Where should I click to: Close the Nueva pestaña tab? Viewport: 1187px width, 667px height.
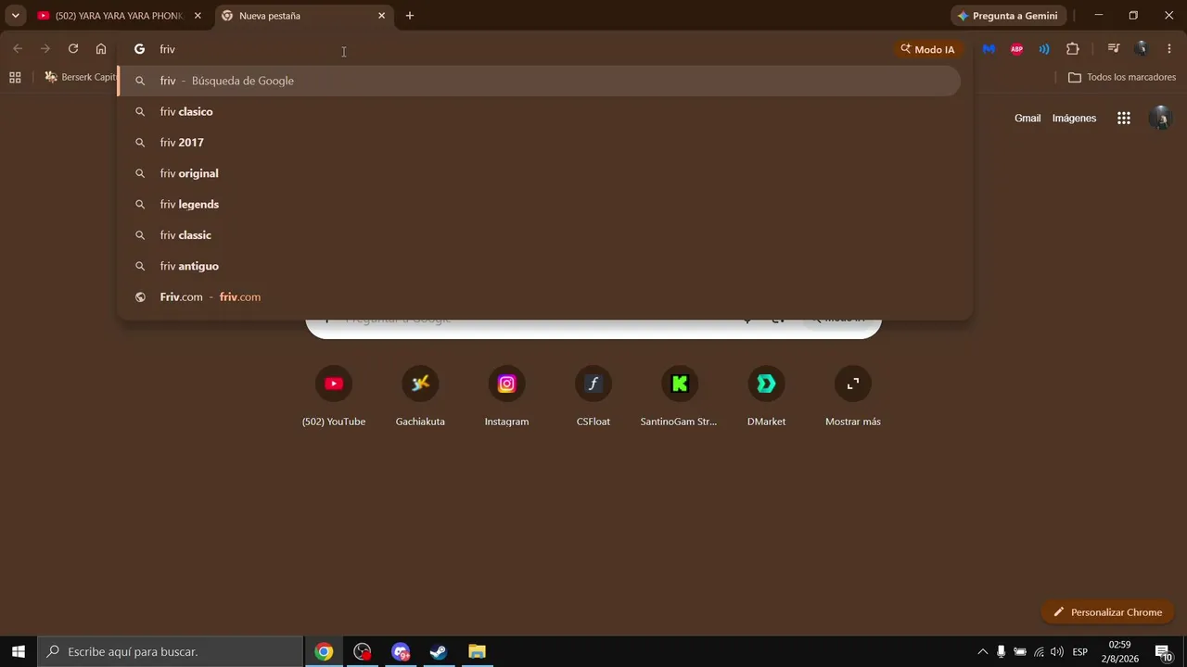click(x=381, y=16)
